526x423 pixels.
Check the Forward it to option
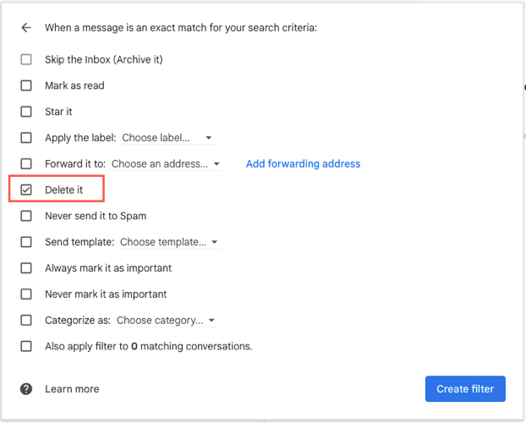pos(26,164)
